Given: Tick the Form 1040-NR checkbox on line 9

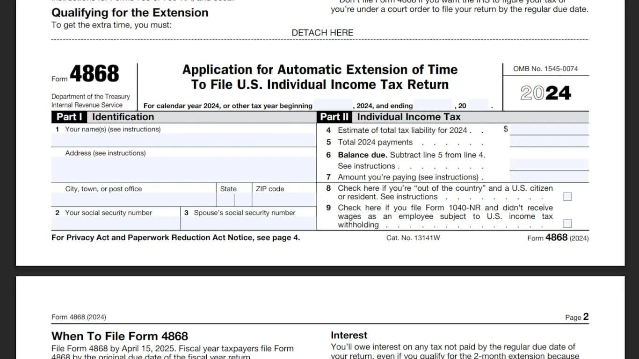Looking at the screenshot, I should [x=567, y=223].
